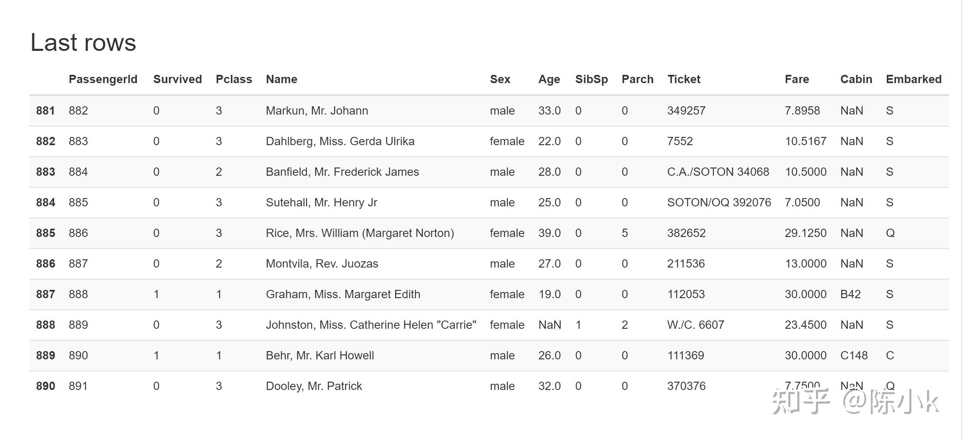Select row index 881
The height and width of the screenshot is (440, 963).
46,111
